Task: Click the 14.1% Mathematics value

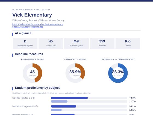Action: pos(133,110)
